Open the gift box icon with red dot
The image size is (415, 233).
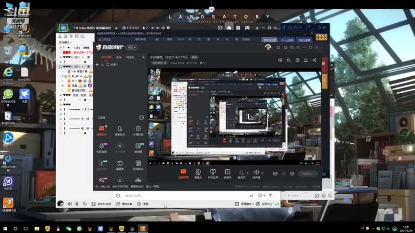[x=280, y=60]
